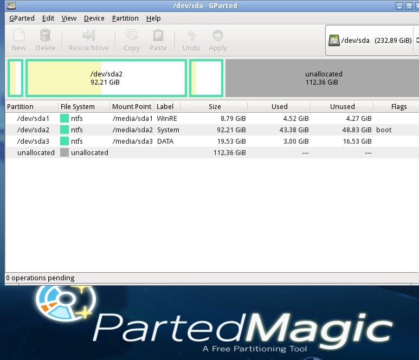The height and width of the screenshot is (360, 419).
Task: Click the Apply all operations icon
Action: pos(218,35)
